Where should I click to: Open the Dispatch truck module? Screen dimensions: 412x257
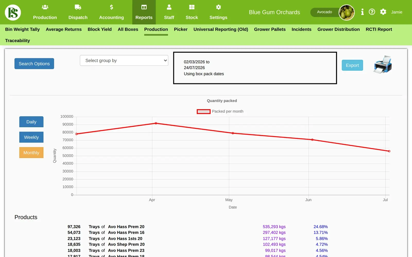tap(78, 12)
